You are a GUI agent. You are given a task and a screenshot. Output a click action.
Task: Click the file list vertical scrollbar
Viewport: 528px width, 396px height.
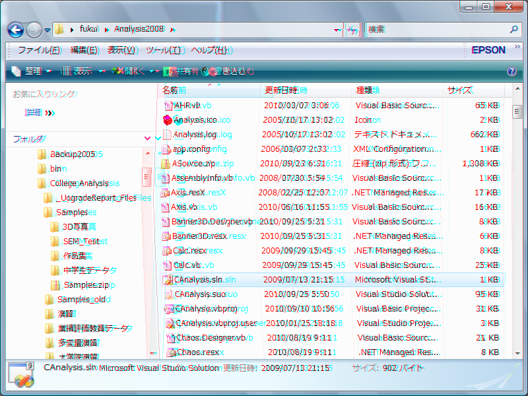[x=517, y=231]
